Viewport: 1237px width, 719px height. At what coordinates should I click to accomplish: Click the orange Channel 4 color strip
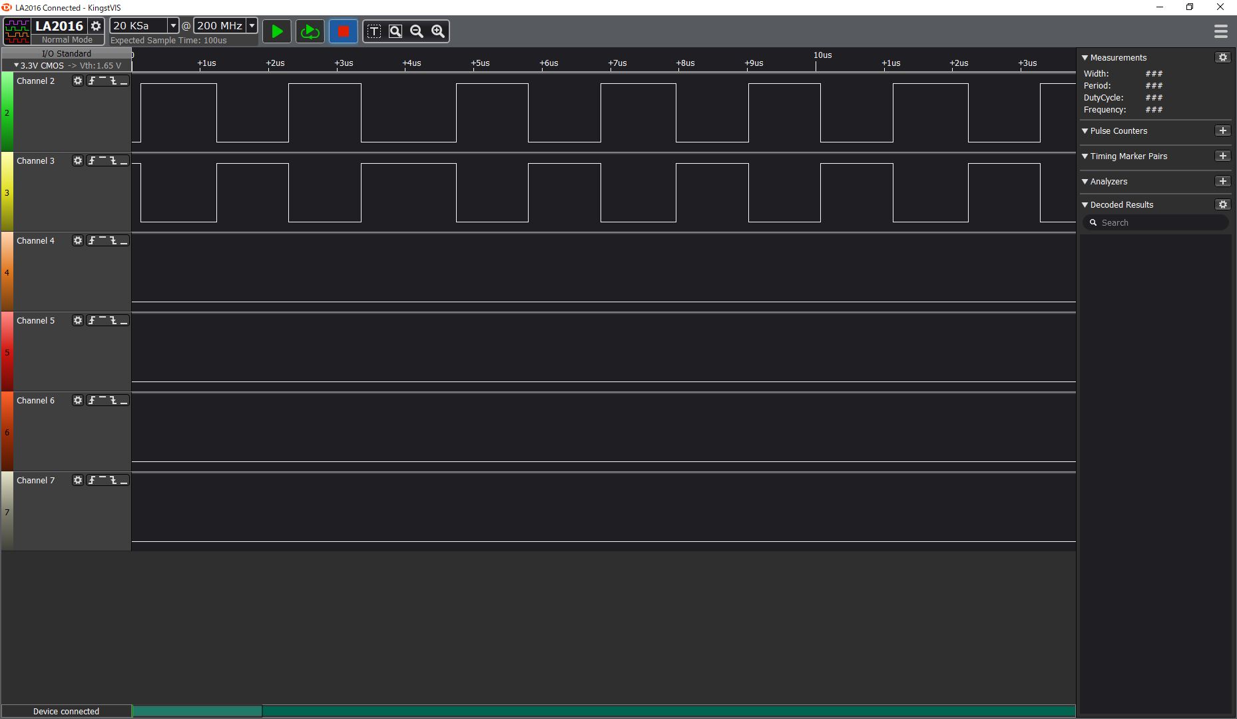point(7,272)
